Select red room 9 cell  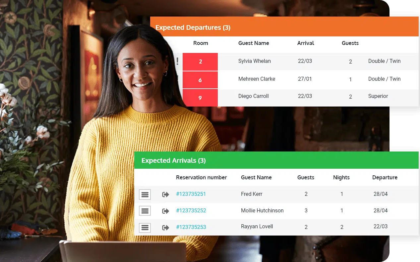pyautogui.click(x=200, y=98)
